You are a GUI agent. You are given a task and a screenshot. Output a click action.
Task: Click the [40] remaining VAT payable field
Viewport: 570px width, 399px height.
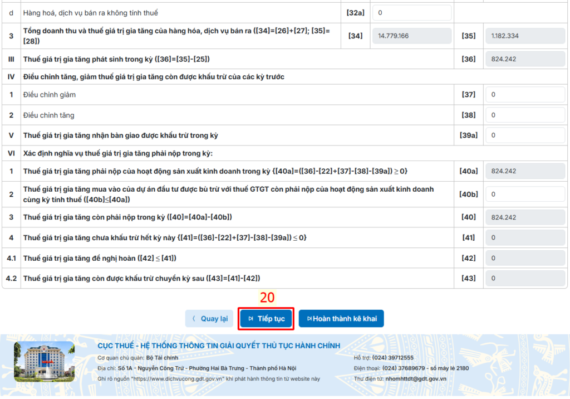(x=525, y=217)
